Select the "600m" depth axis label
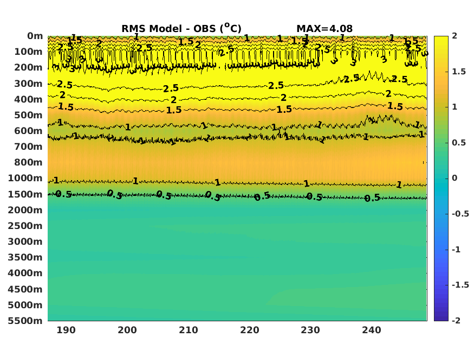474x356 pixels. (x=28, y=130)
